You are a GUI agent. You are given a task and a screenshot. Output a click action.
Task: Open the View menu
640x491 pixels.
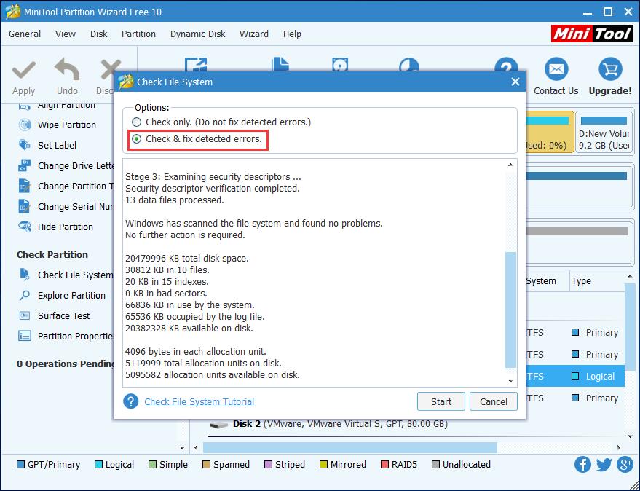click(x=66, y=34)
